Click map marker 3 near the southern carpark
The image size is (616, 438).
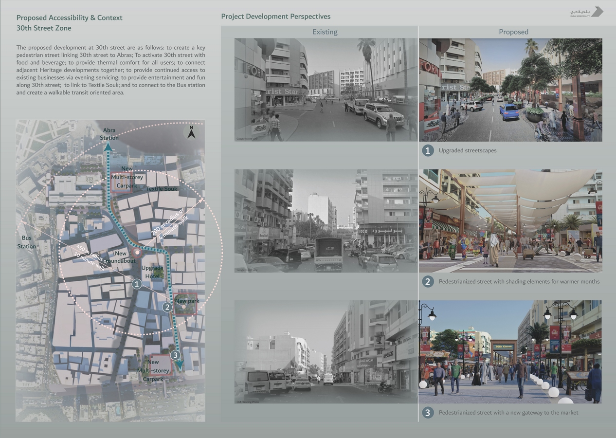tap(175, 355)
